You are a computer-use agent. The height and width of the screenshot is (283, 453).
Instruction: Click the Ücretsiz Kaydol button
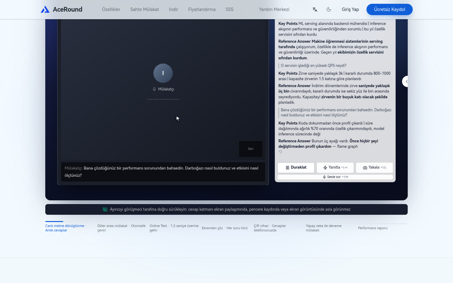389,9
